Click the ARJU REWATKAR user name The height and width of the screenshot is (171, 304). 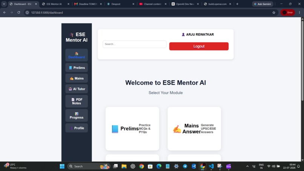200,35
